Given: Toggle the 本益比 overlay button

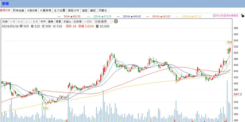Looking at the screenshot, I should (x=67, y=21).
